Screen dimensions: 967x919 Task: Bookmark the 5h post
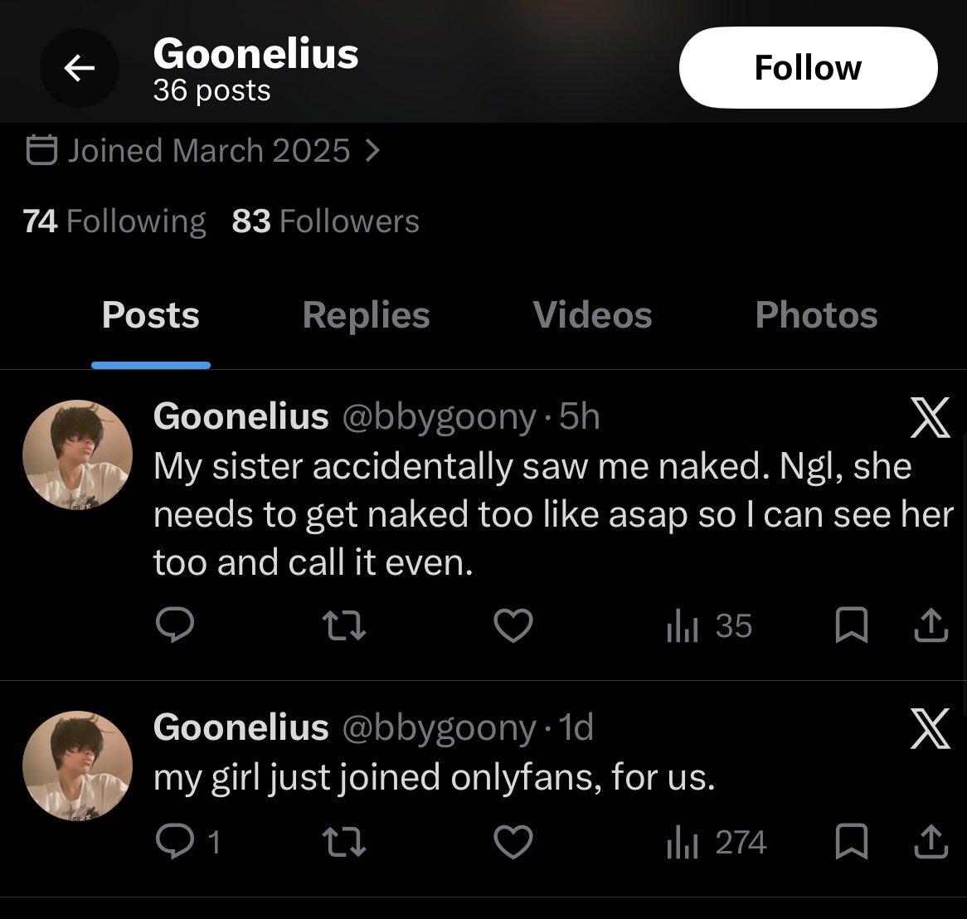coord(852,625)
